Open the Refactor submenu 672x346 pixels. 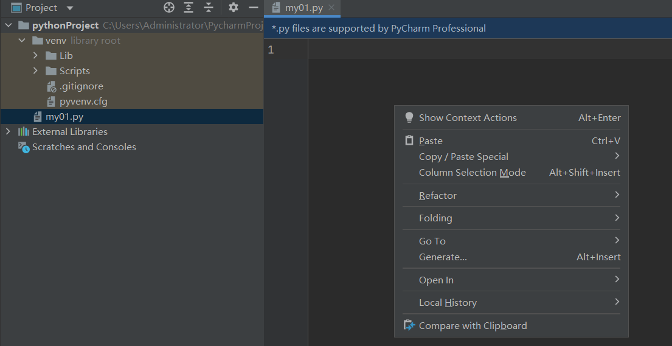(x=511, y=196)
